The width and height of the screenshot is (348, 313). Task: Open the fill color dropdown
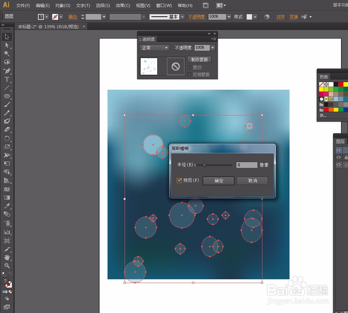(47, 17)
